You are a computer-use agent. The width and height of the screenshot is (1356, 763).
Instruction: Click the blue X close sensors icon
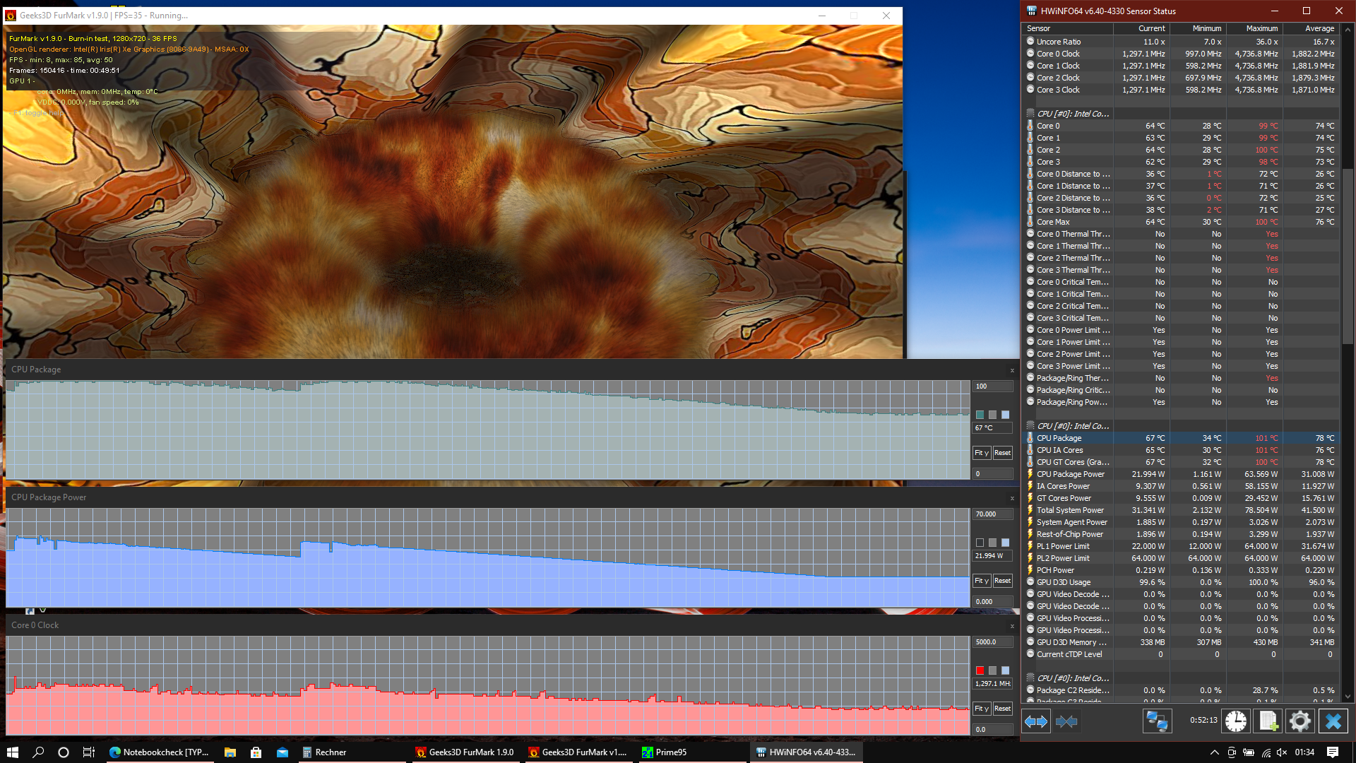[1333, 721]
